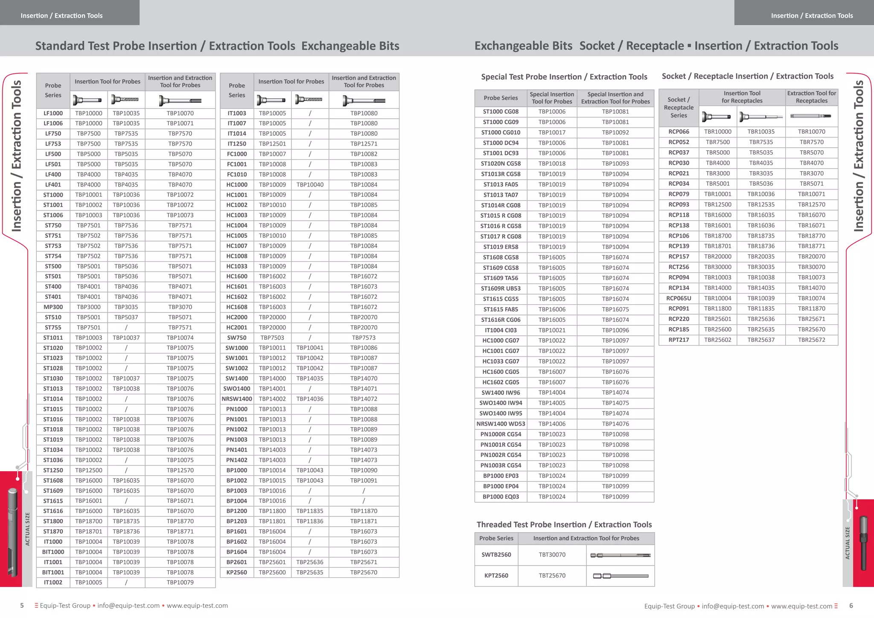The height and width of the screenshot is (618, 874).
Task: Click the receptacle insertion tool image above TBR10035
Action: coord(761,117)
